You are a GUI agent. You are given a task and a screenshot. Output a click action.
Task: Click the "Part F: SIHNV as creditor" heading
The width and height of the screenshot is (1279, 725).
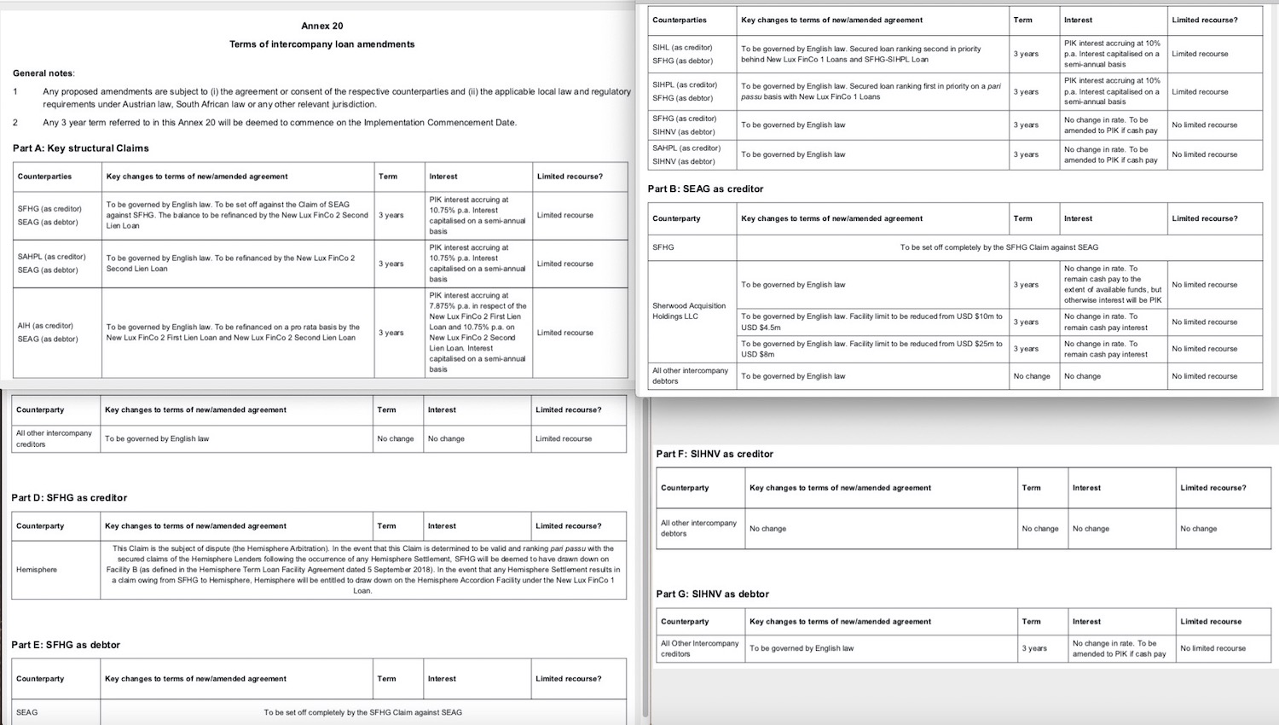[x=715, y=455]
